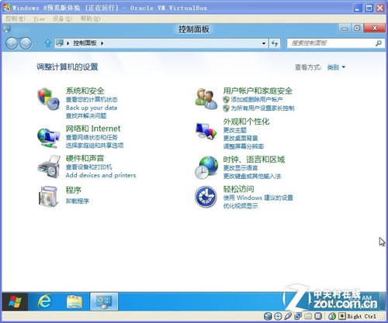388x323 pixels.
Task: Open the Appearance and Personalization monitor icon
Action: [x=206, y=131]
